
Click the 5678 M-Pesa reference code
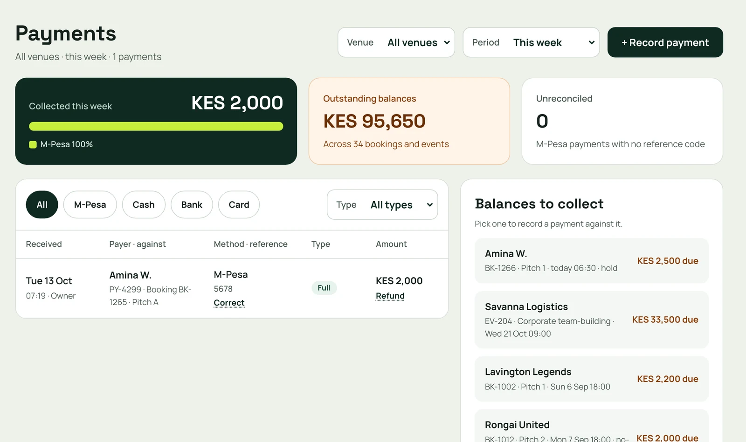click(223, 289)
